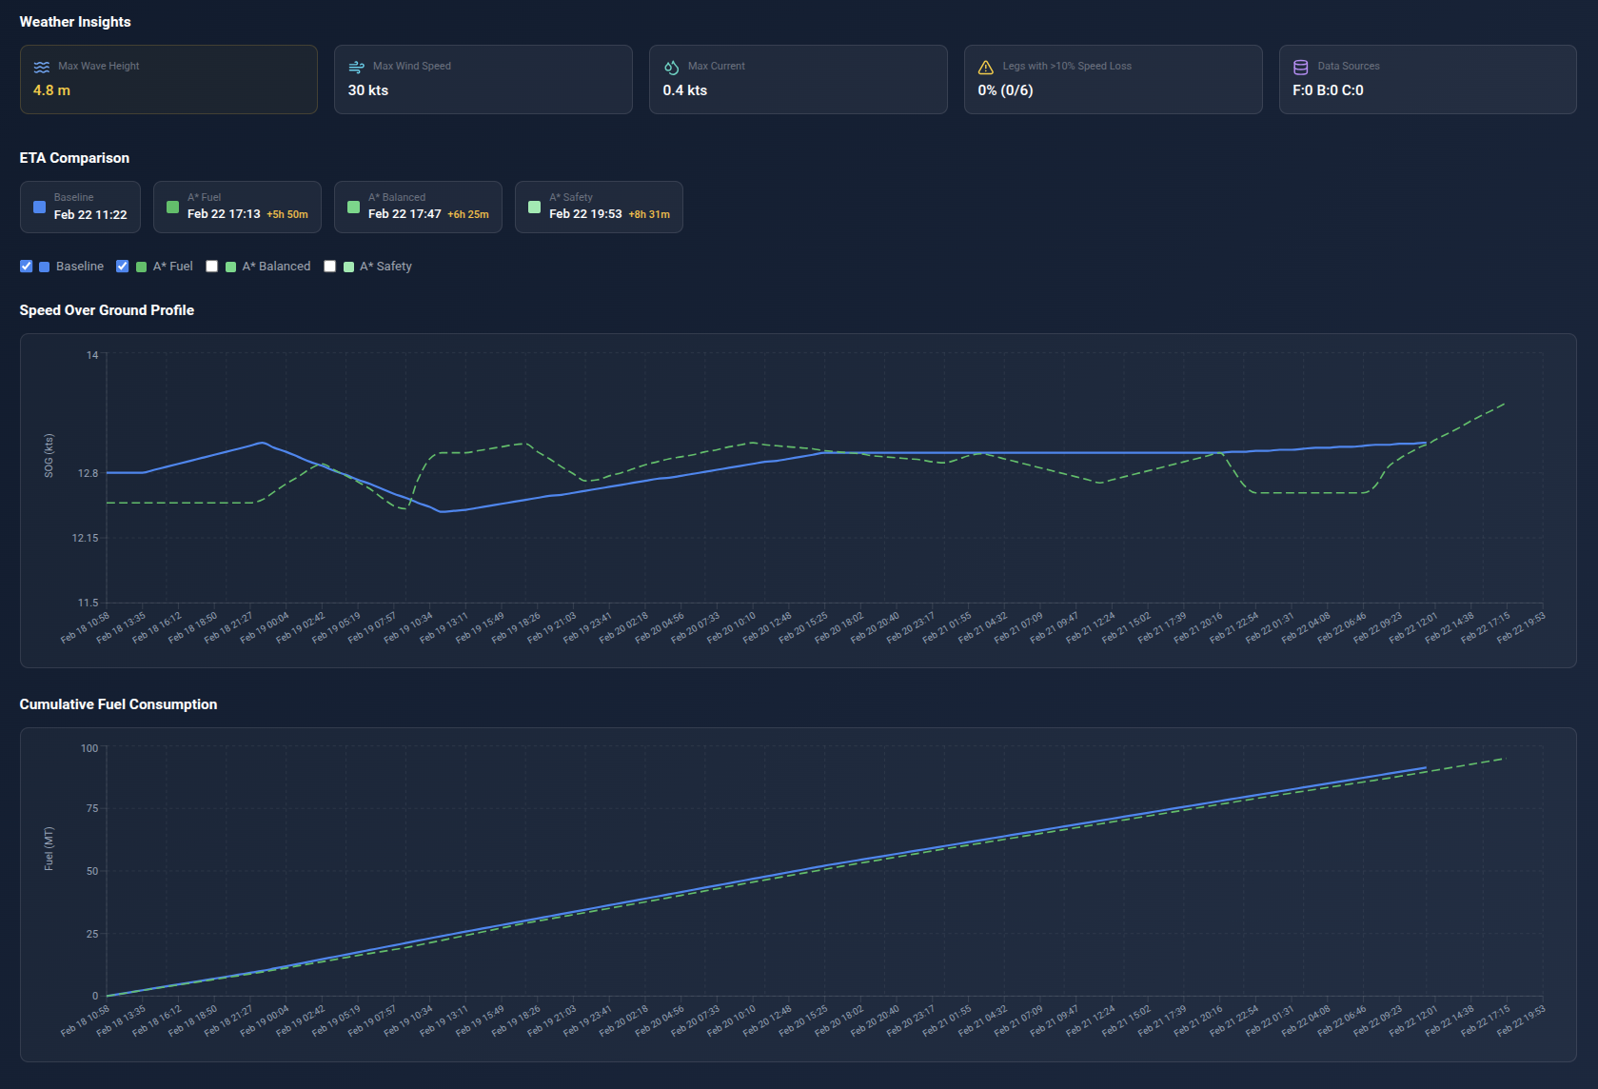This screenshot has width=1598, height=1089.
Task: Click the +5h 50m delay label
Action: coord(287,215)
